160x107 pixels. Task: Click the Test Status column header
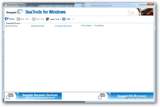tap(99, 26)
